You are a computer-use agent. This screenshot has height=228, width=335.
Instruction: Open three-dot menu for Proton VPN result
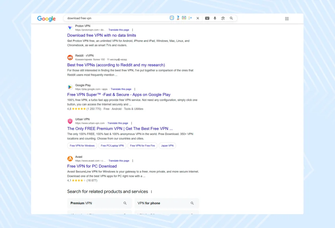coord(133,30)
